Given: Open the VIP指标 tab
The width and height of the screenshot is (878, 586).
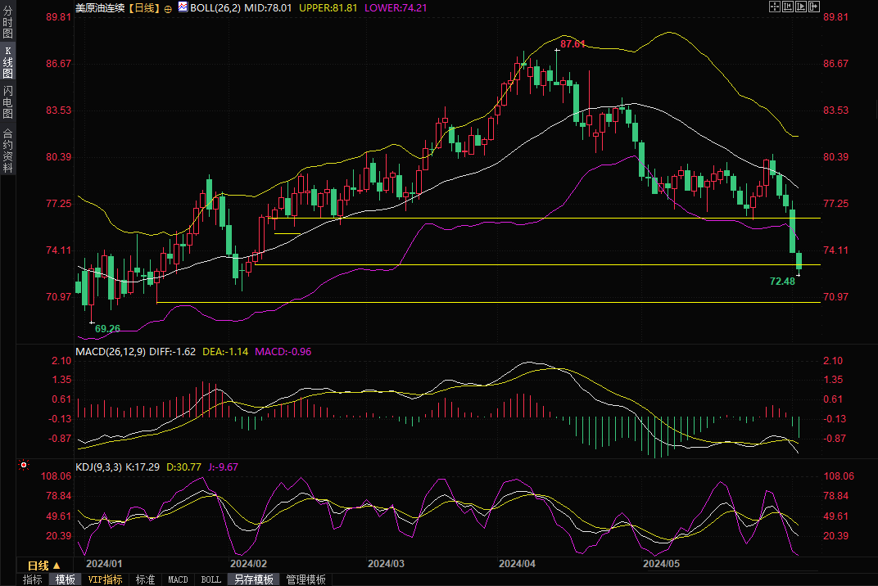Looking at the screenshot, I should [106, 579].
